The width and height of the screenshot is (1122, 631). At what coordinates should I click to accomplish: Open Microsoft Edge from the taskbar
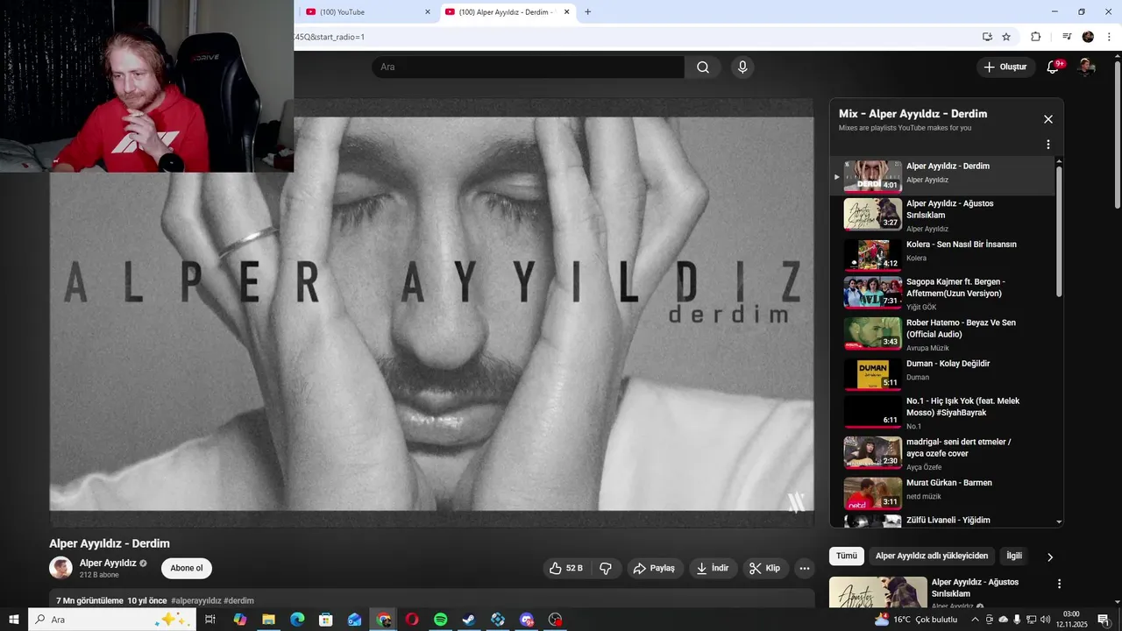pyautogui.click(x=297, y=620)
